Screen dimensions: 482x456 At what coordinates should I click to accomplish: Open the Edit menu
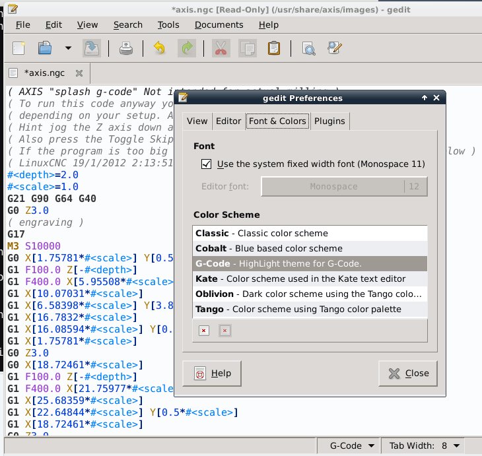53,25
